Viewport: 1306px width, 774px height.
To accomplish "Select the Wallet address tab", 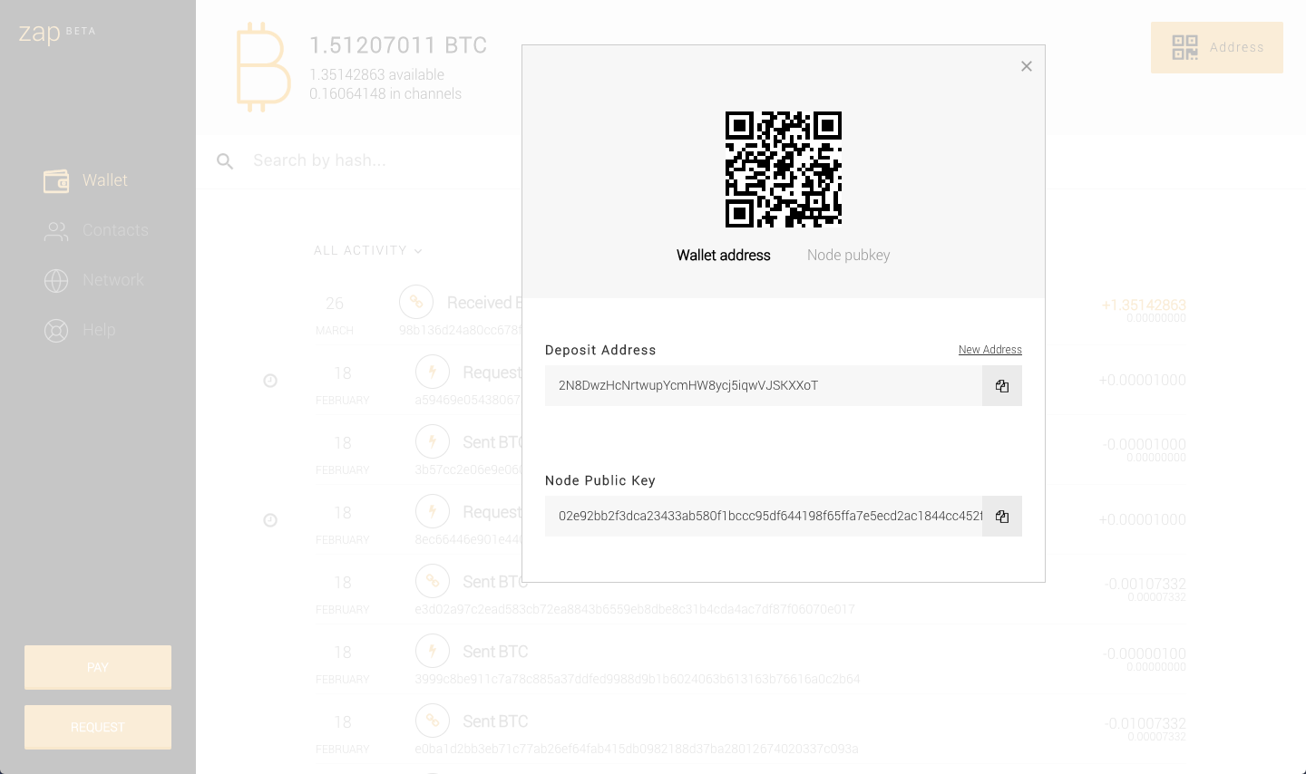I will click(724, 256).
